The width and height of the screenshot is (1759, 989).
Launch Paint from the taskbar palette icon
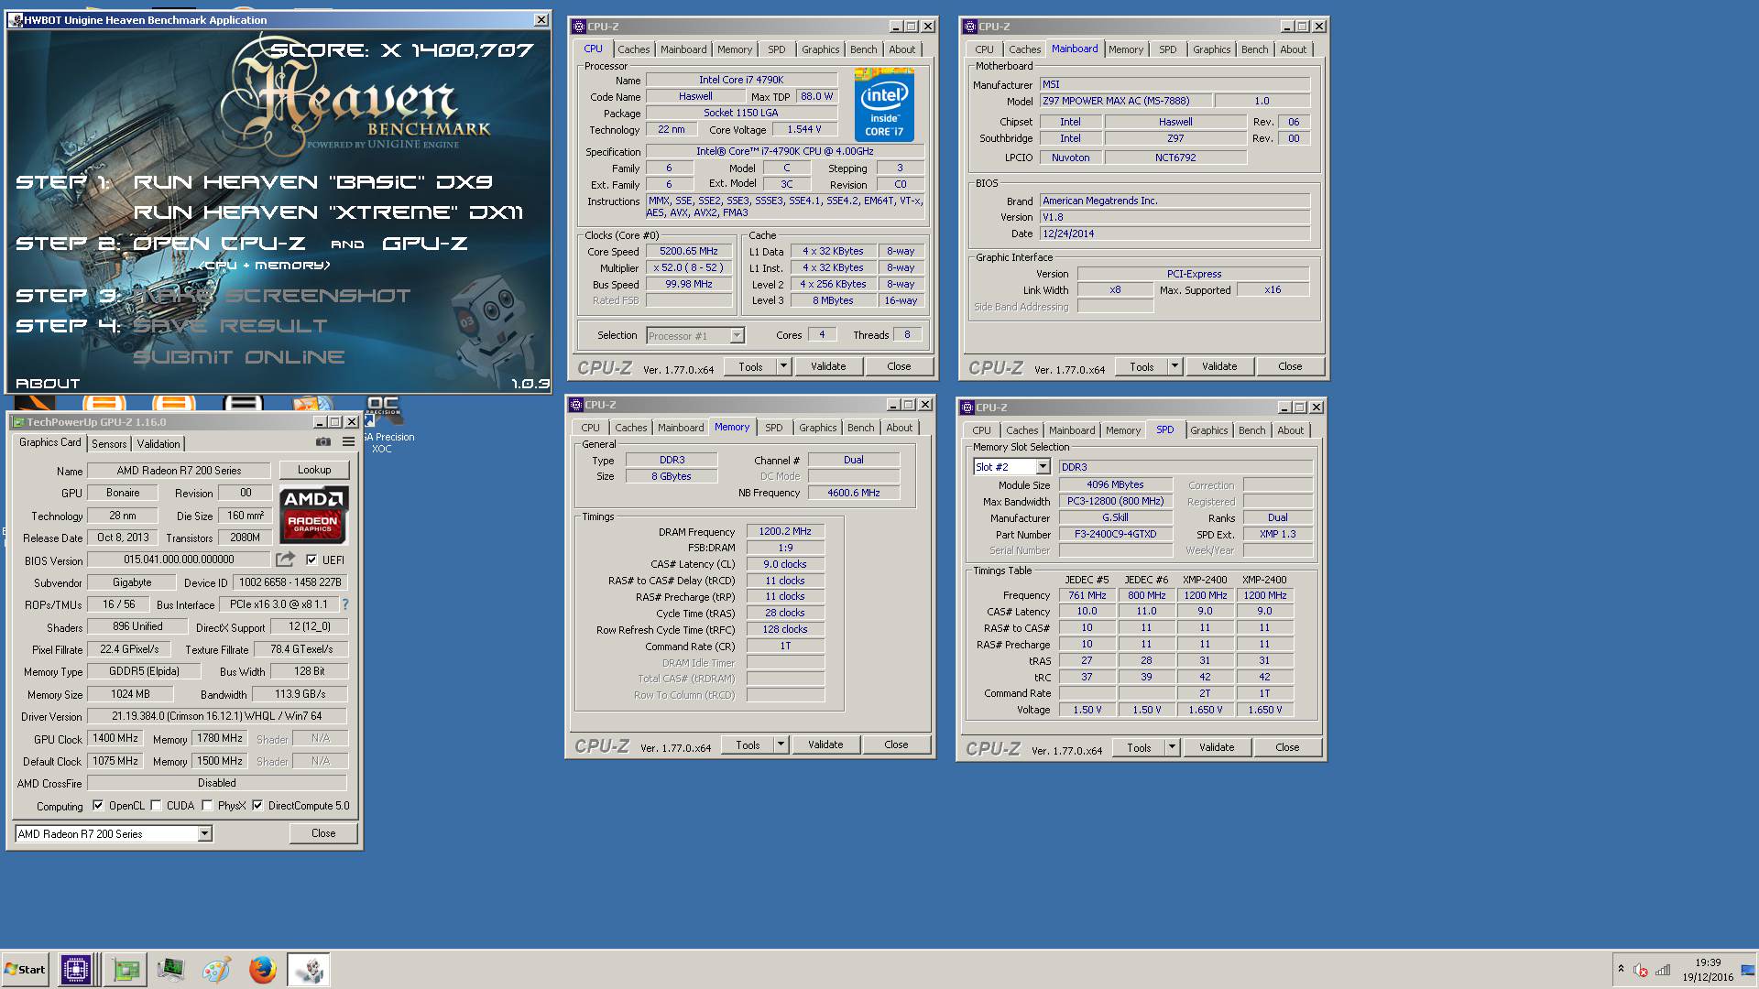[216, 970]
